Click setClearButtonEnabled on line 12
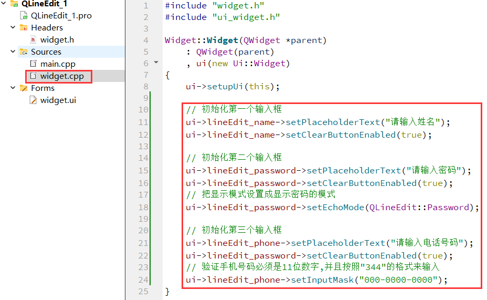 pos(341,135)
